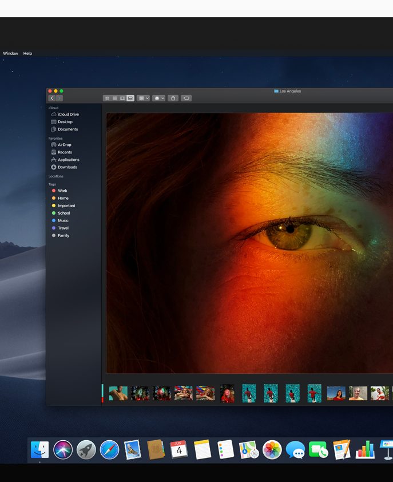Click the Edit Tags toolbar button

[x=186, y=98]
